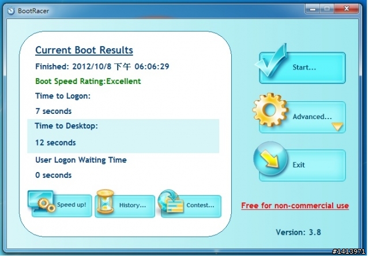This screenshot has width=369, height=256.
Task: Click the Version: 3.8 text
Action: click(x=298, y=232)
